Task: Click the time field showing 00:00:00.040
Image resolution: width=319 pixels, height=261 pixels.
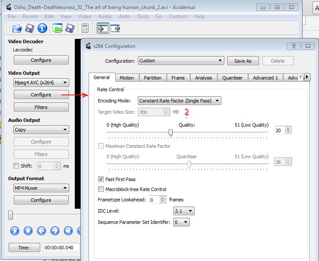Action: point(61,248)
